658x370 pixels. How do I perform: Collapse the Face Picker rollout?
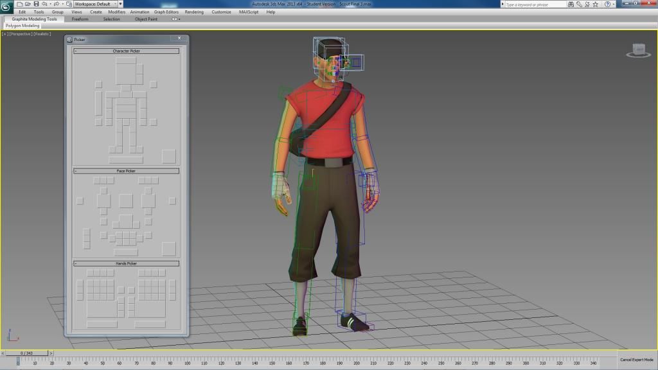(x=126, y=171)
